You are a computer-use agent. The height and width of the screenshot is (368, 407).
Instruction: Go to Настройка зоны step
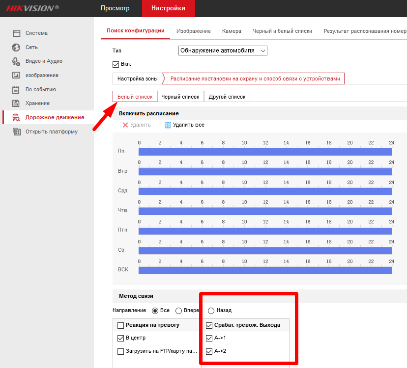(x=137, y=79)
